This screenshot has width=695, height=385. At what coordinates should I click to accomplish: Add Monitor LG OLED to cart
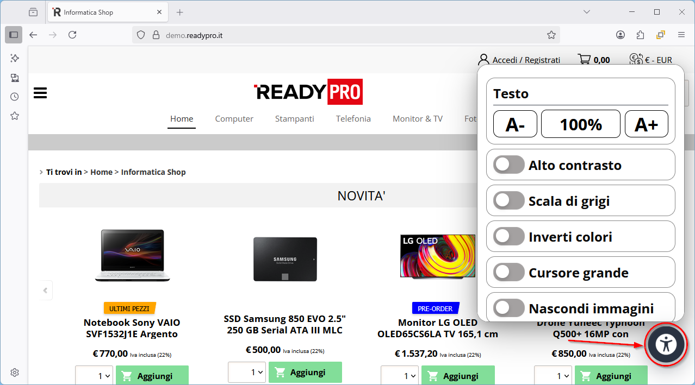(458, 376)
